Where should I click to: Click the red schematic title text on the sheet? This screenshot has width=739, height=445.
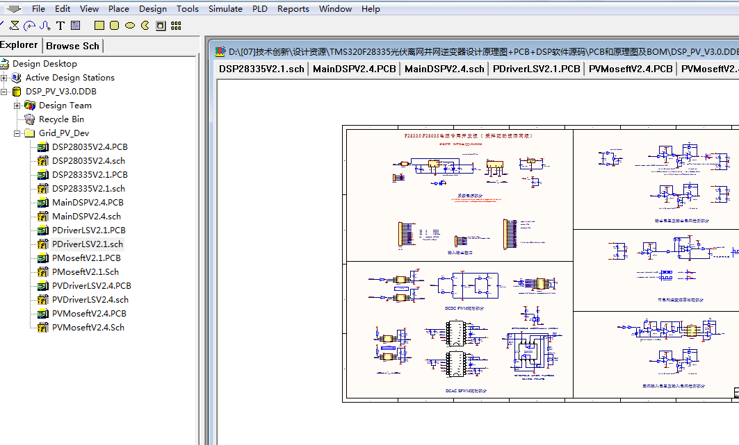pos(469,136)
